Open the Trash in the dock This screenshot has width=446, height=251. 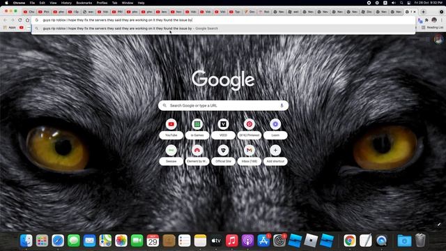pyautogui.click(x=420, y=241)
